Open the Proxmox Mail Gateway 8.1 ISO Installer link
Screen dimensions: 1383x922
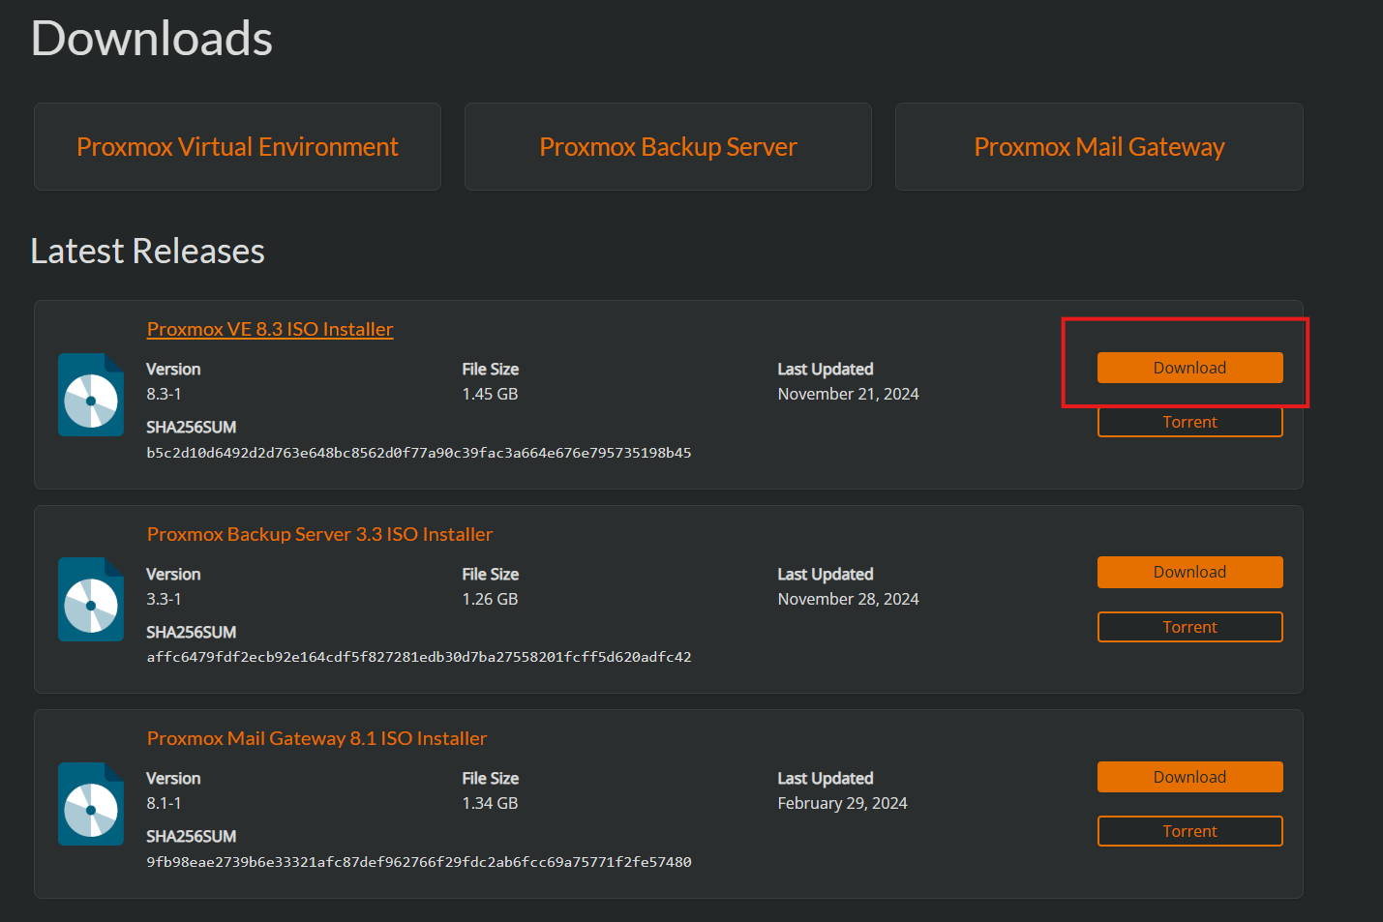click(x=316, y=738)
